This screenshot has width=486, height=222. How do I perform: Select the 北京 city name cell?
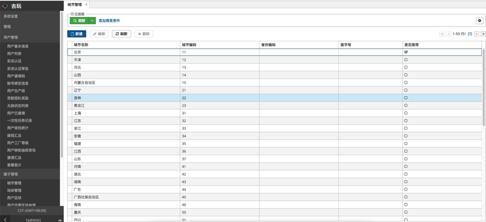pyautogui.click(x=126, y=52)
